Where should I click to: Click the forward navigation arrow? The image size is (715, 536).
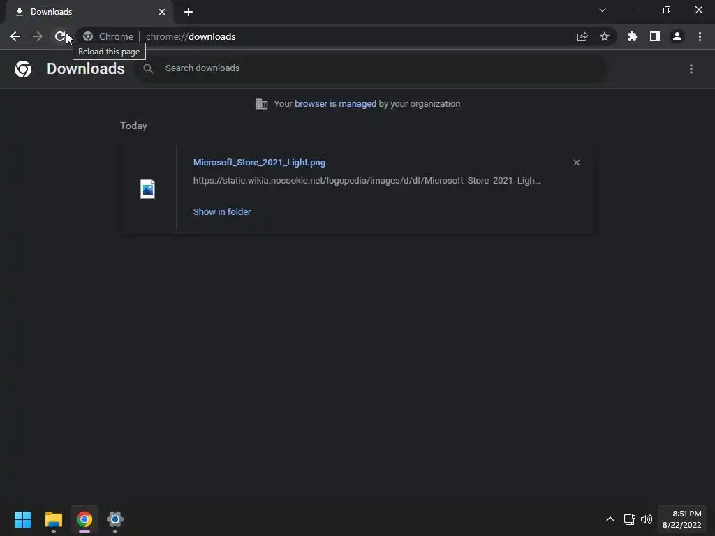click(x=38, y=36)
